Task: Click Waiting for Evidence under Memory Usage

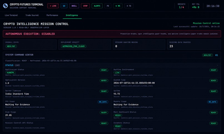Action: (126, 105)
